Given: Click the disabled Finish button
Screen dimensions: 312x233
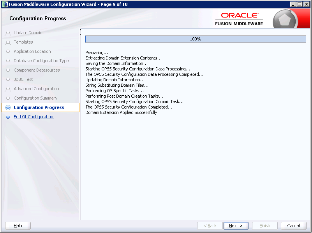Looking at the screenshot, I should pos(264,226).
